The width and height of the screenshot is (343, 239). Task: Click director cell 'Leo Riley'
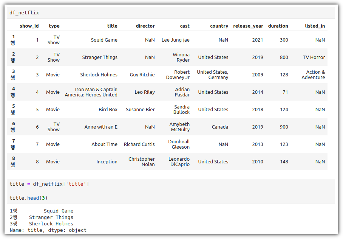tap(145, 92)
